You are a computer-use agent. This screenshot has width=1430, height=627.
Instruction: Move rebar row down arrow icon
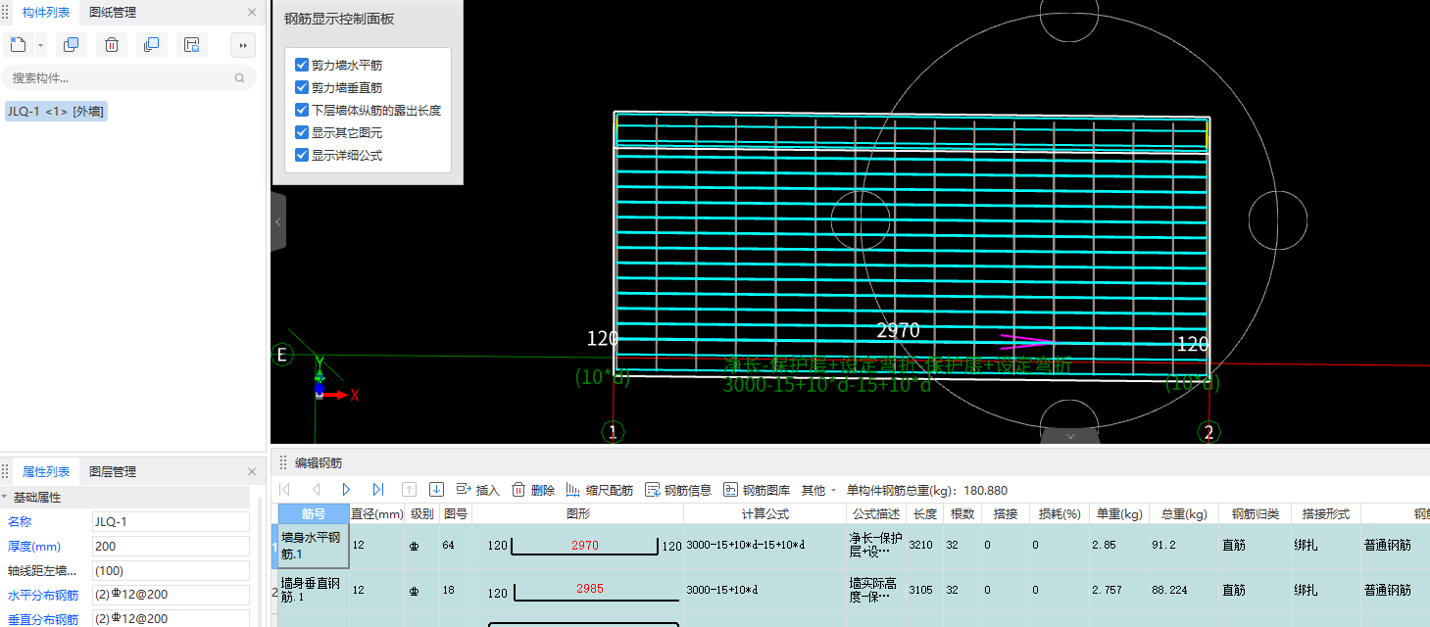click(437, 490)
